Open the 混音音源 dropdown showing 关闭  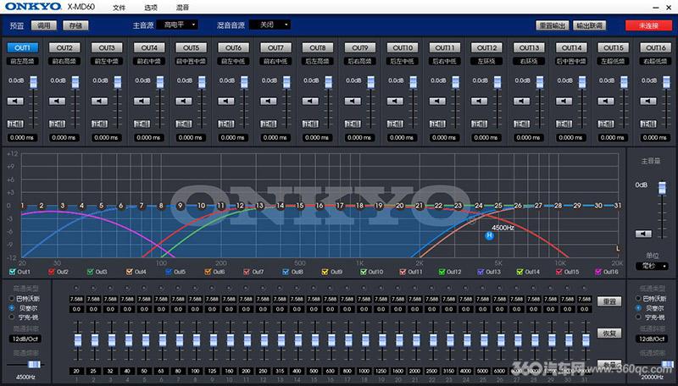pyautogui.click(x=270, y=25)
